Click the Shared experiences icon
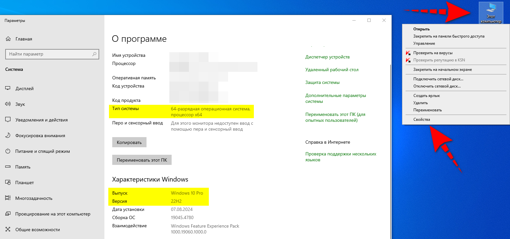This screenshot has height=239, width=510. [x=8, y=230]
